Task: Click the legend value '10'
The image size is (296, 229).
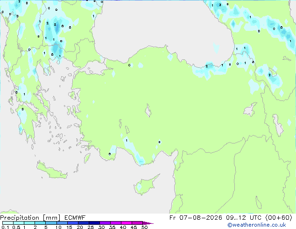Action: (x=58, y=227)
